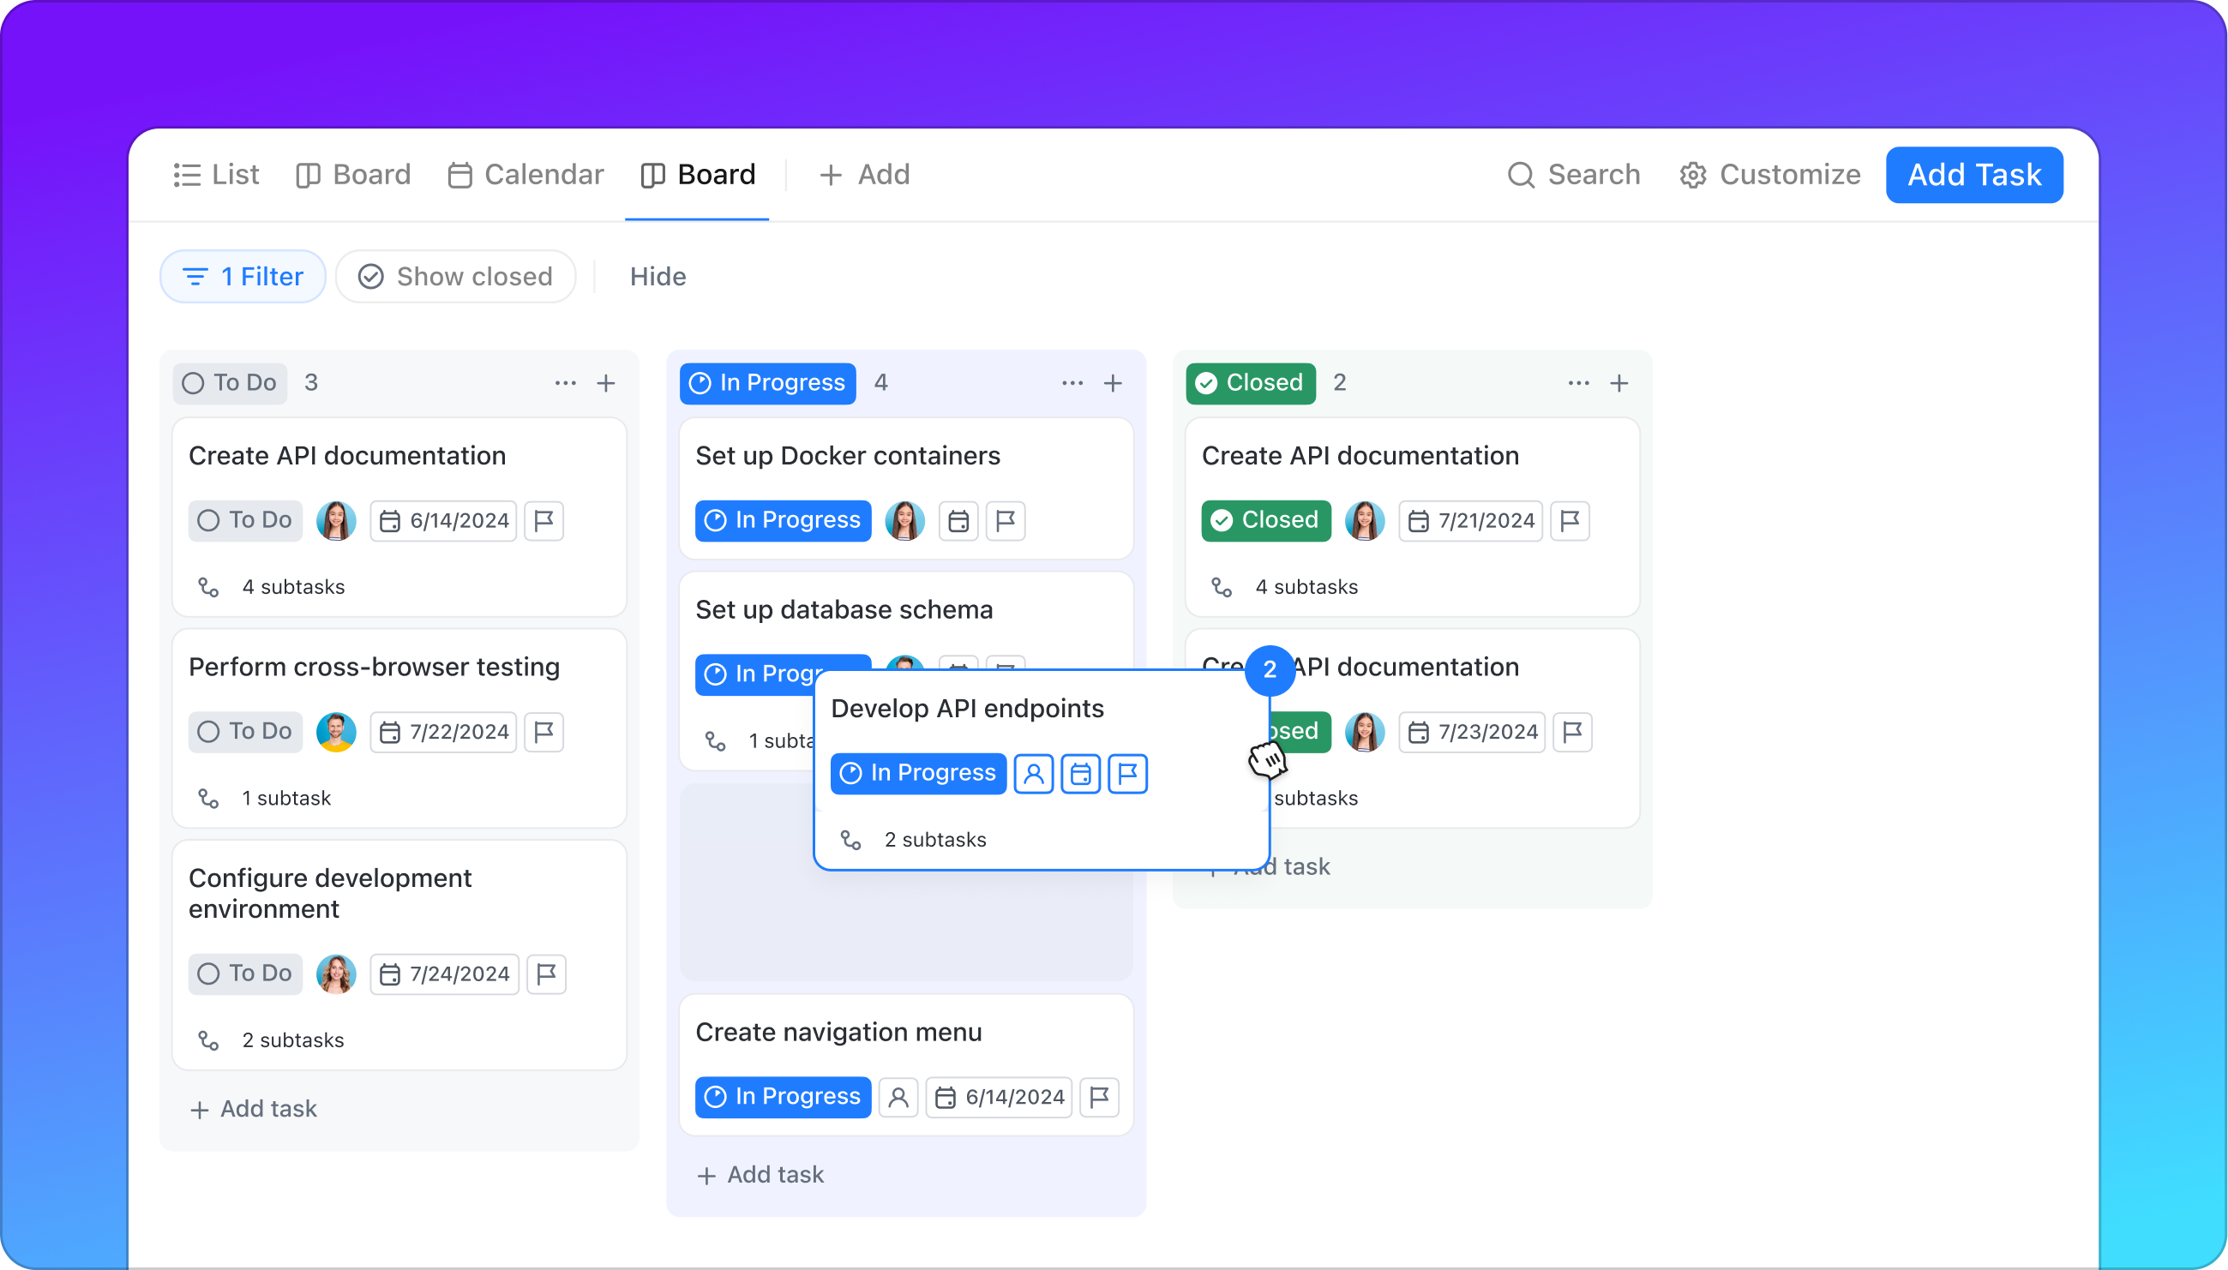The height and width of the screenshot is (1270, 2228).
Task: Open the Closed column options menu
Action: [1577, 383]
